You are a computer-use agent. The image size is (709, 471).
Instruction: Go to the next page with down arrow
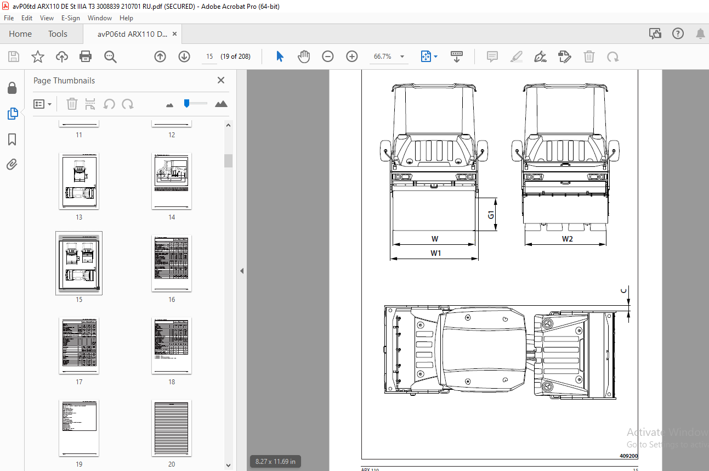point(184,57)
